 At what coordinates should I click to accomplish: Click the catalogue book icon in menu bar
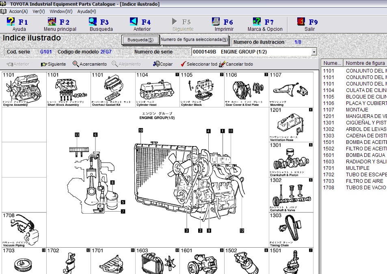[x=3, y=11]
